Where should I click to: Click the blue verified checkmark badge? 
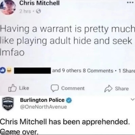coord(69,100)
